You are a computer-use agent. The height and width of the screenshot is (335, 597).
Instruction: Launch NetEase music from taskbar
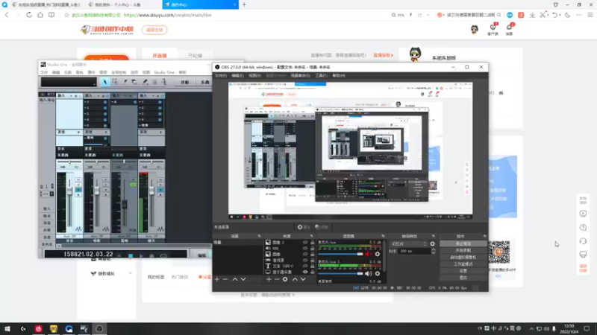click(x=39, y=328)
